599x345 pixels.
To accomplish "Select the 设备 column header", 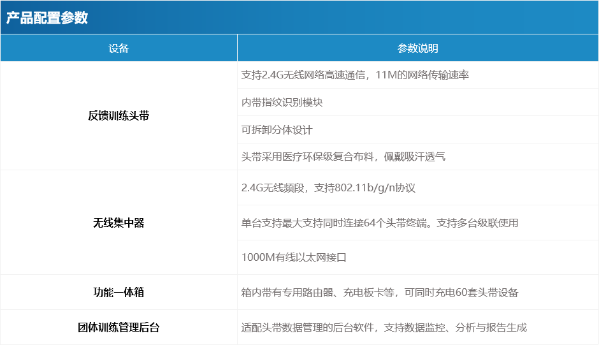I will point(119,48).
